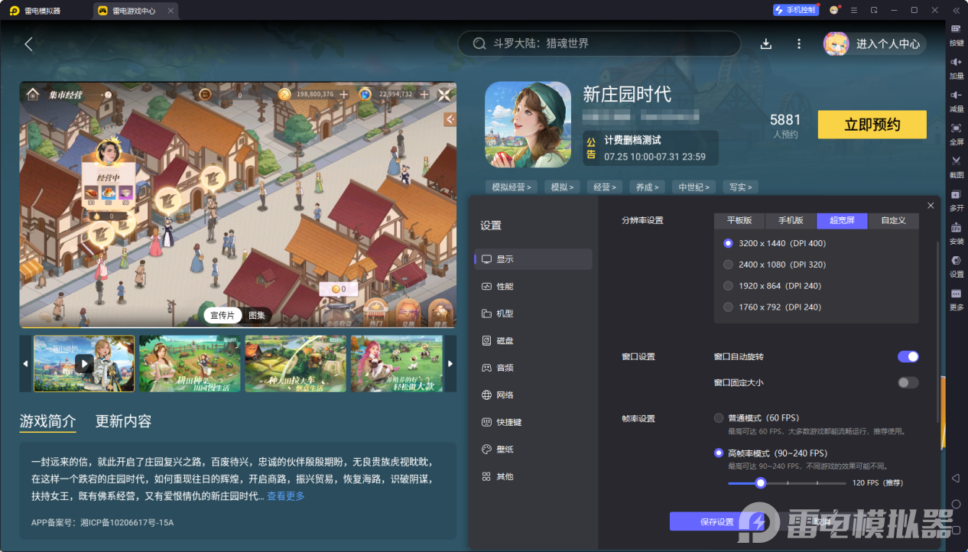Click the 减量 volume down icon
This screenshot has height=552, width=968.
(x=956, y=95)
